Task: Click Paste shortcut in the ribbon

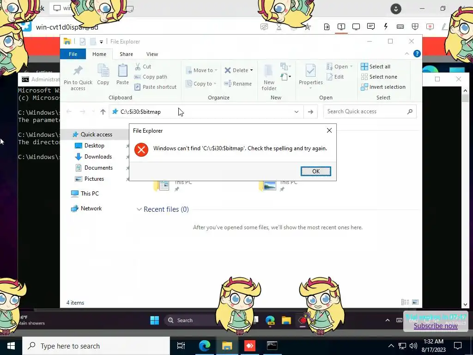Action: [x=155, y=87]
